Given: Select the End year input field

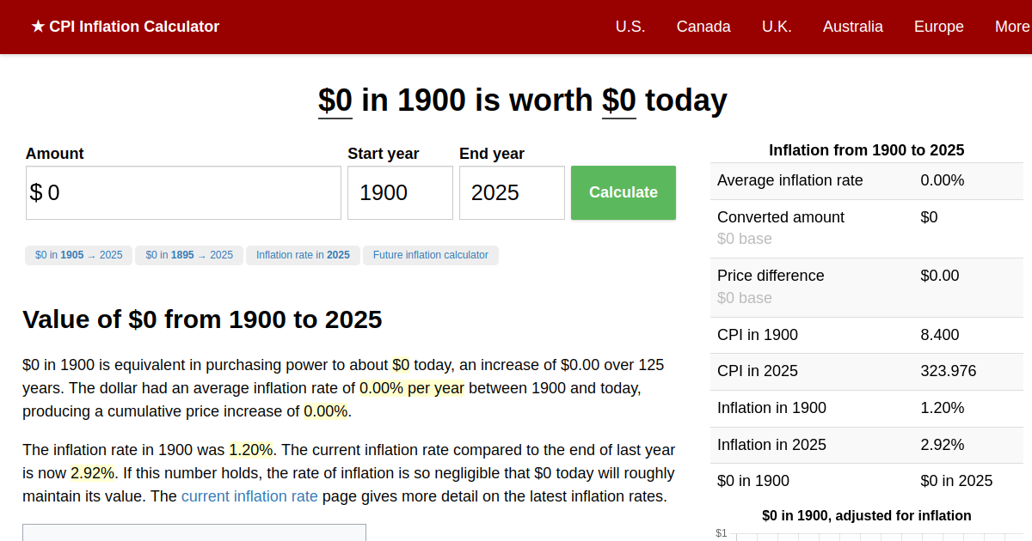Looking at the screenshot, I should point(512,192).
